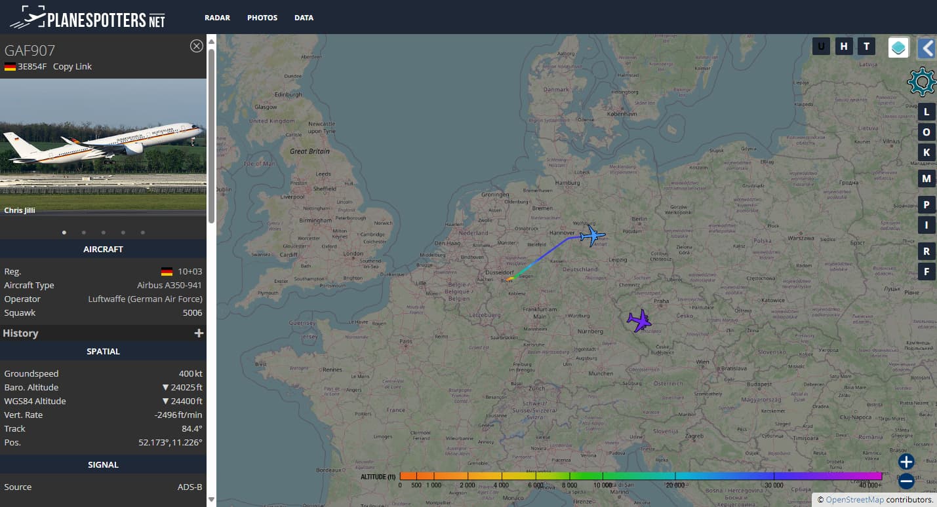Select the blue GAF907 plane on the map

pos(593,235)
